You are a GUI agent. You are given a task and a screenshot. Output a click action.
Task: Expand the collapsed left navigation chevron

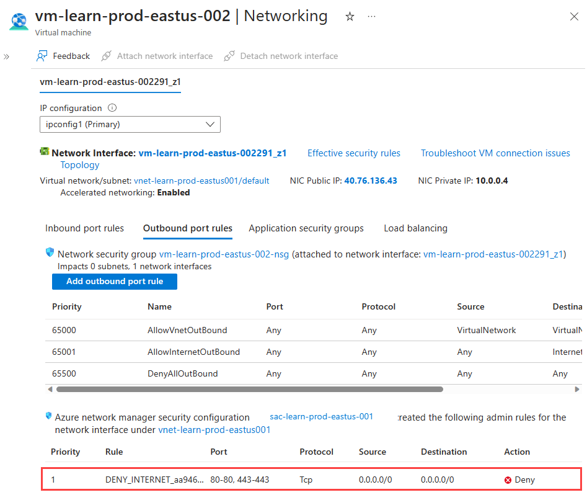click(6, 56)
